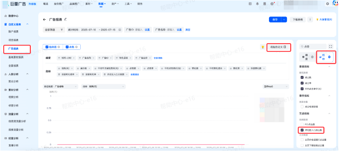Check the POI点击数 checkbox
339x151 pixels.
(302, 124)
